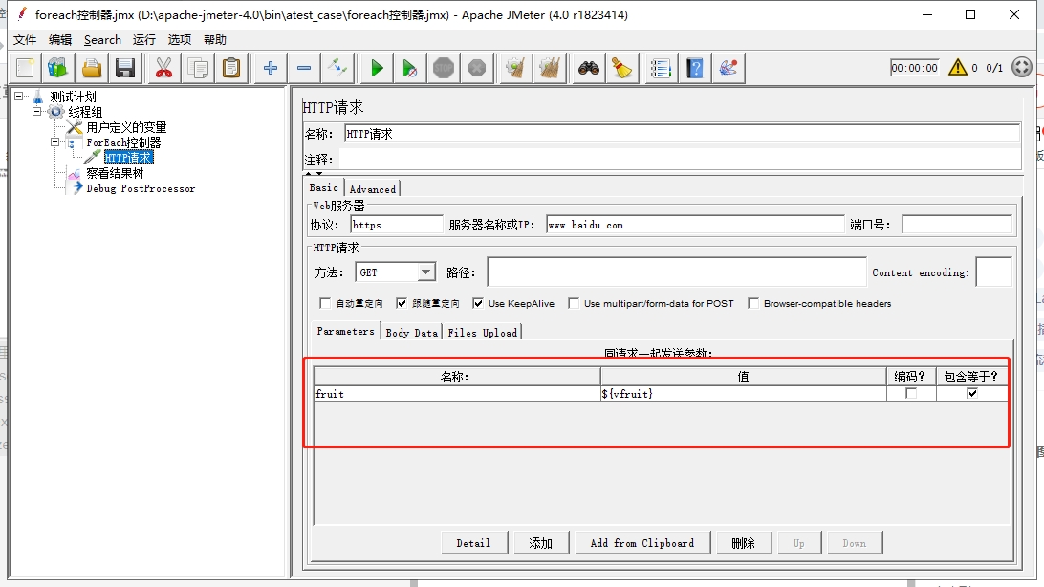Collapse all tree nodes with minus icon
This screenshot has height=587, width=1044.
click(304, 68)
